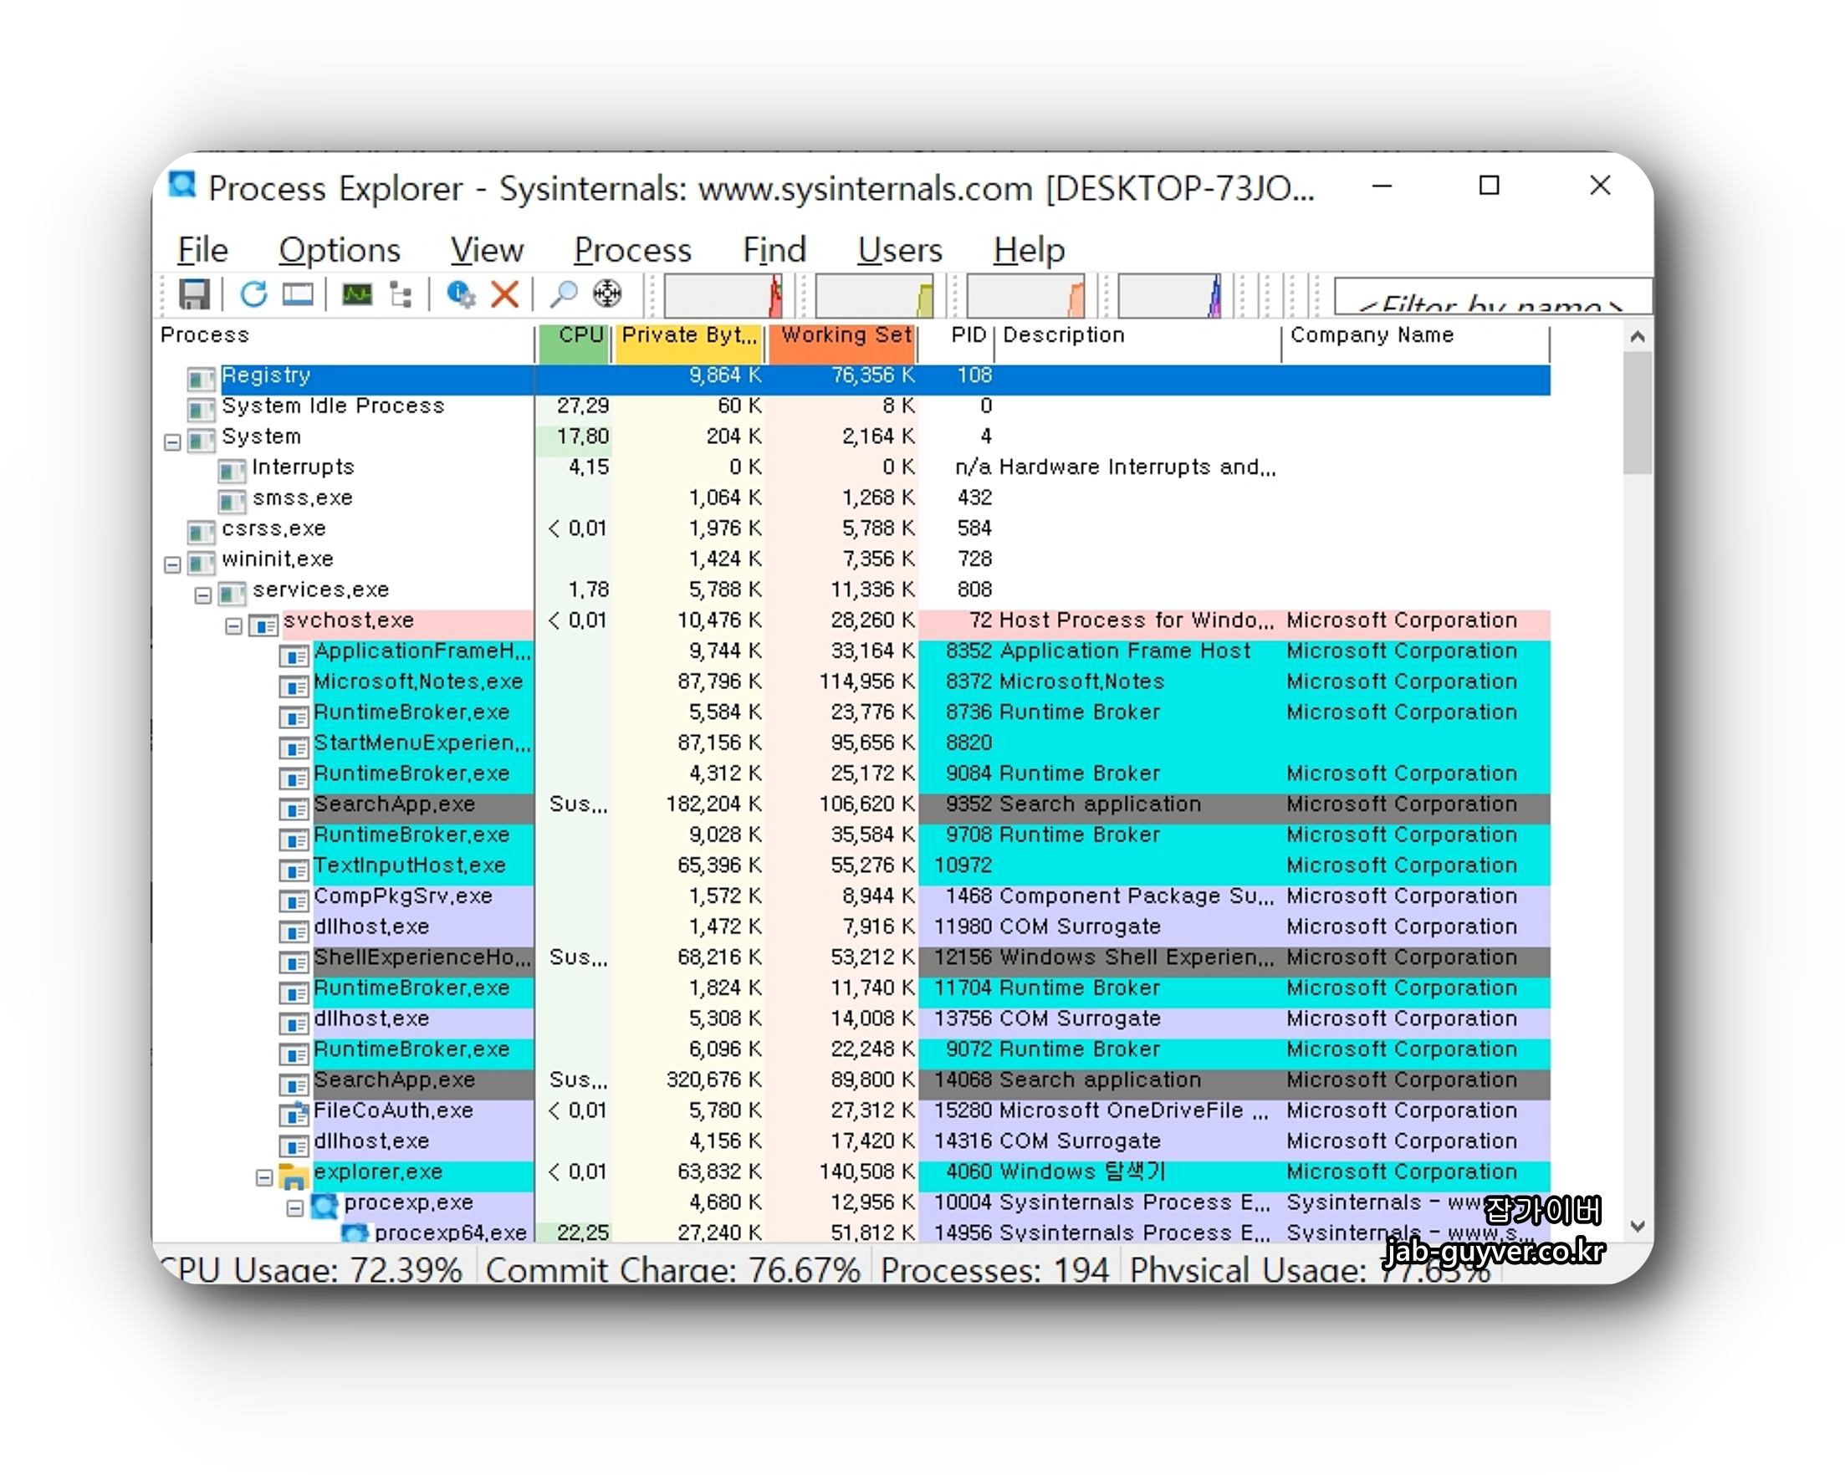Select the SearchApp.exe process with PID 9352
The image size is (1845, 1475).
(x=395, y=804)
